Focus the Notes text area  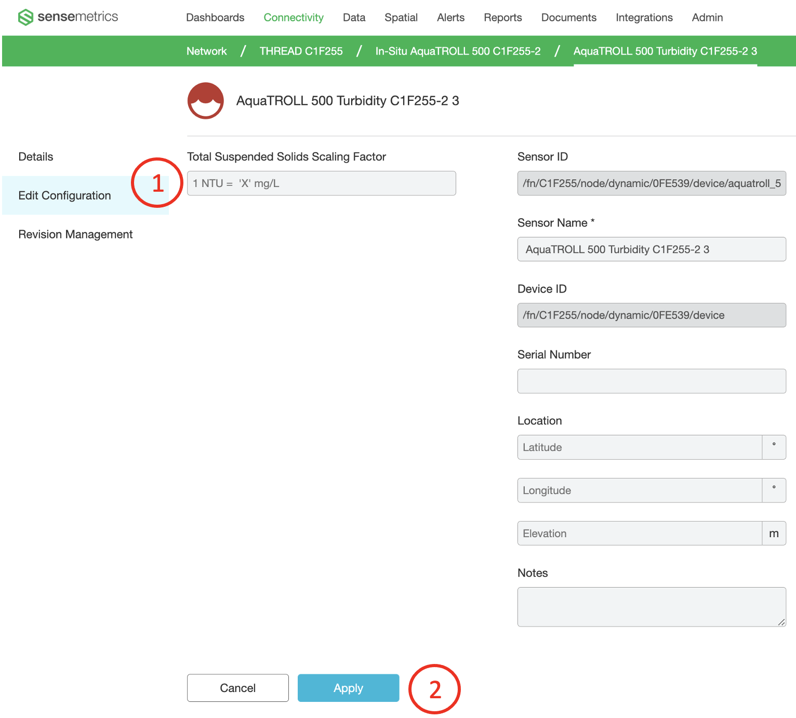[x=652, y=607]
